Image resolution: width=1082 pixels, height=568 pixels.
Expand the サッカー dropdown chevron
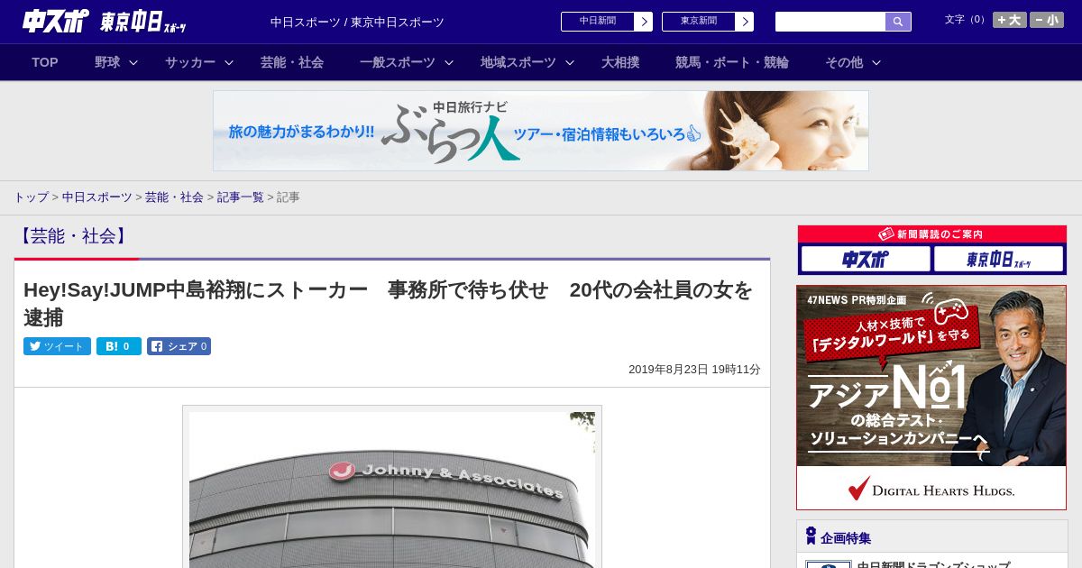coord(229,62)
